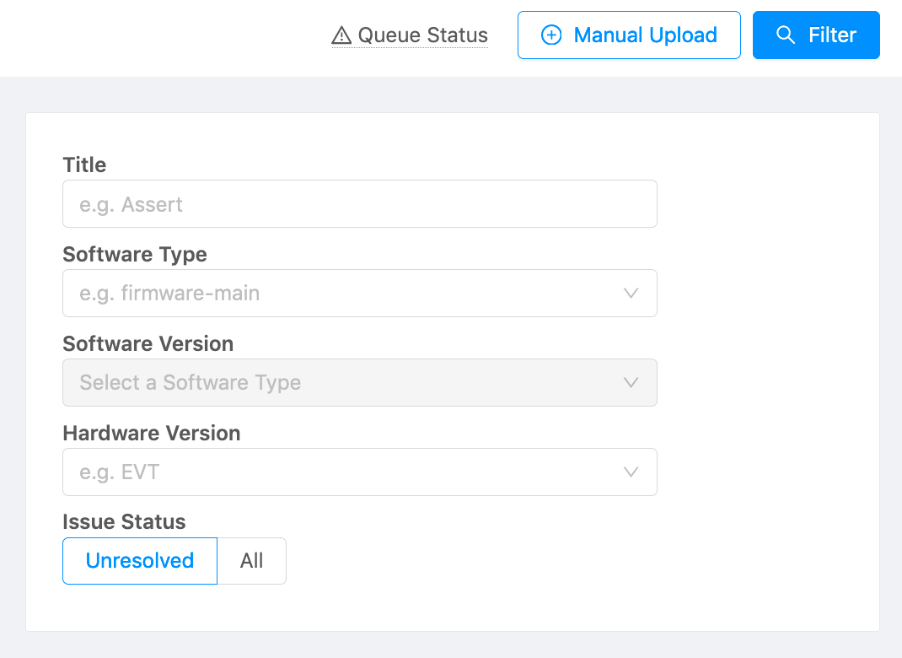The height and width of the screenshot is (658, 902).
Task: Click the magnifying glass icon in Filter
Action: coord(786,35)
